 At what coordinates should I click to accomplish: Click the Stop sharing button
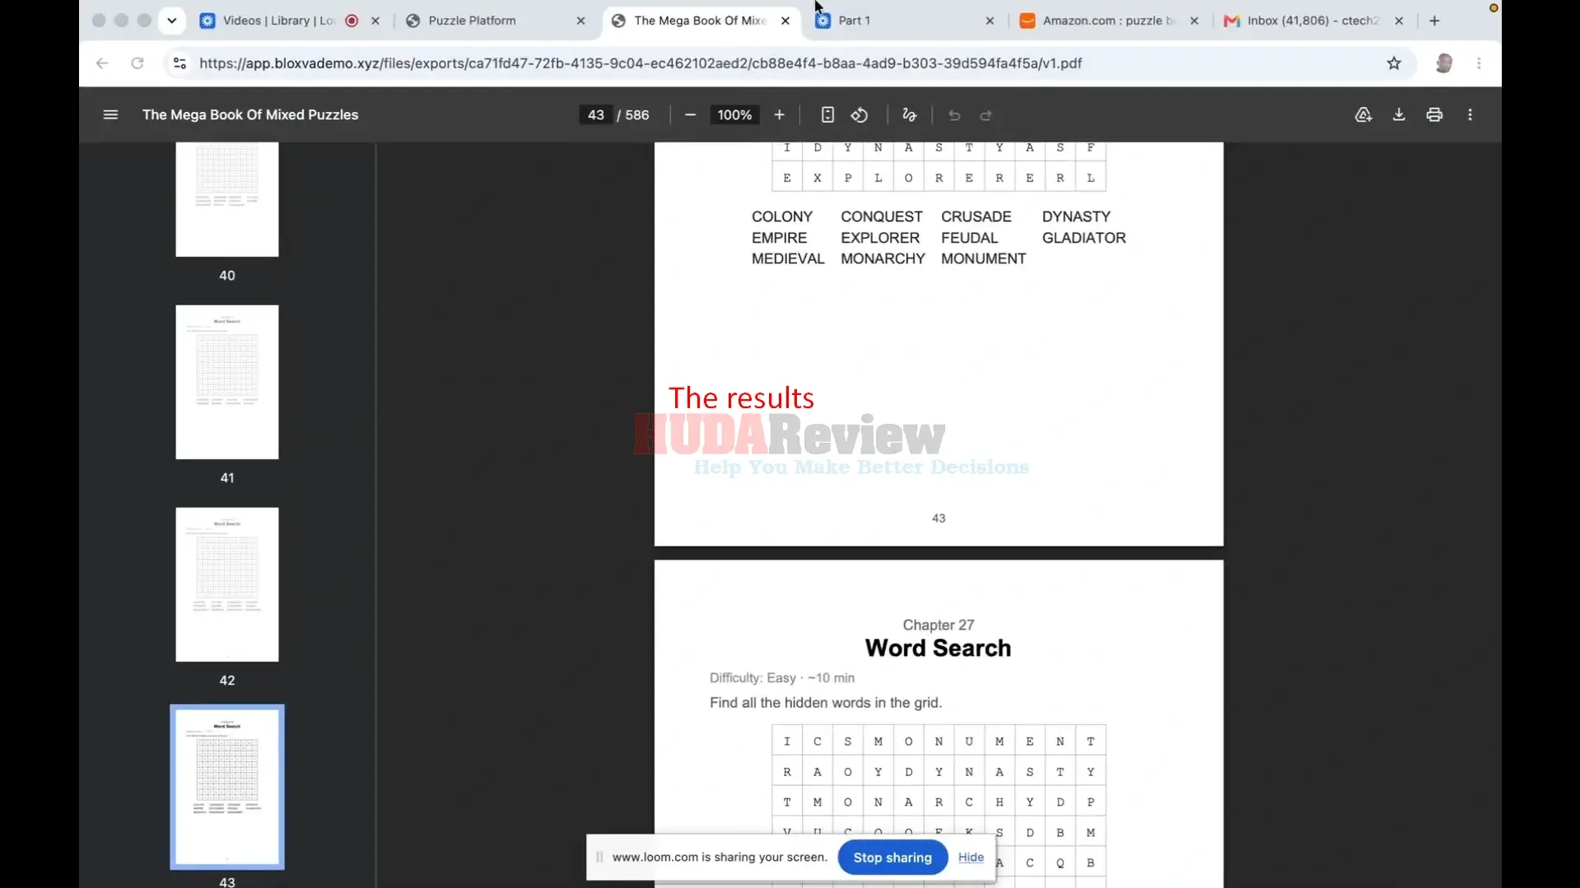893,858
